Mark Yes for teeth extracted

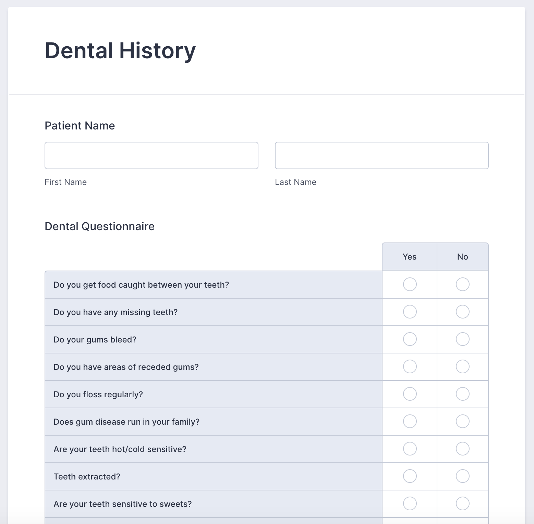pyautogui.click(x=410, y=476)
